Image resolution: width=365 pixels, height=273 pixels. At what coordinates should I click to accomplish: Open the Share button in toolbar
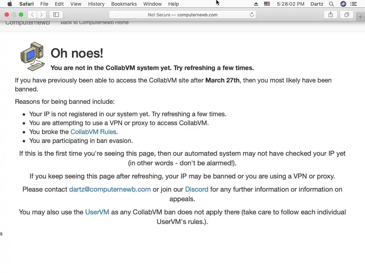tap(330, 15)
